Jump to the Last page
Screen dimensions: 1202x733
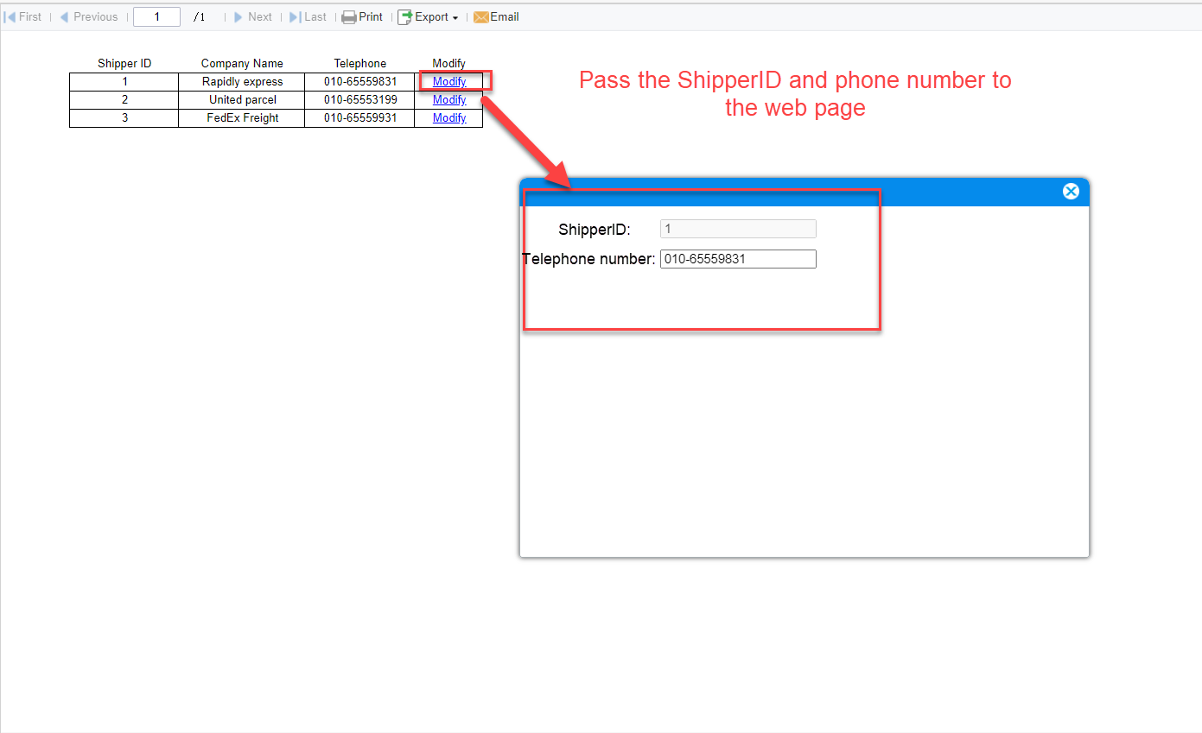pyautogui.click(x=308, y=16)
